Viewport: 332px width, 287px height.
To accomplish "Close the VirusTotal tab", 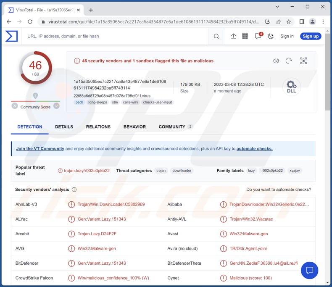I will 78,10.
